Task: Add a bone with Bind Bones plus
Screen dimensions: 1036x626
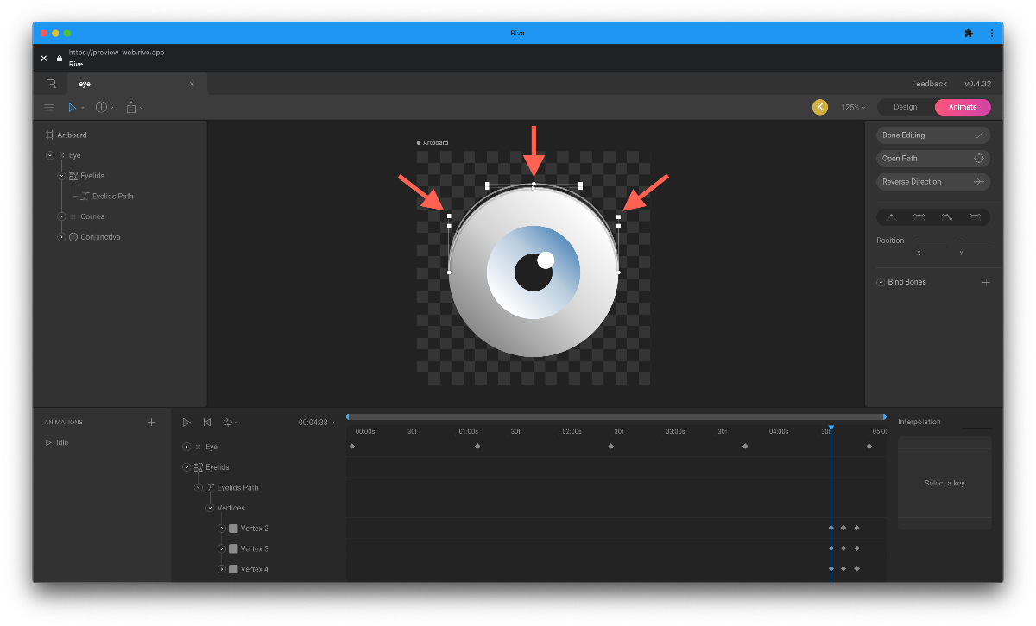Action: [x=986, y=282]
